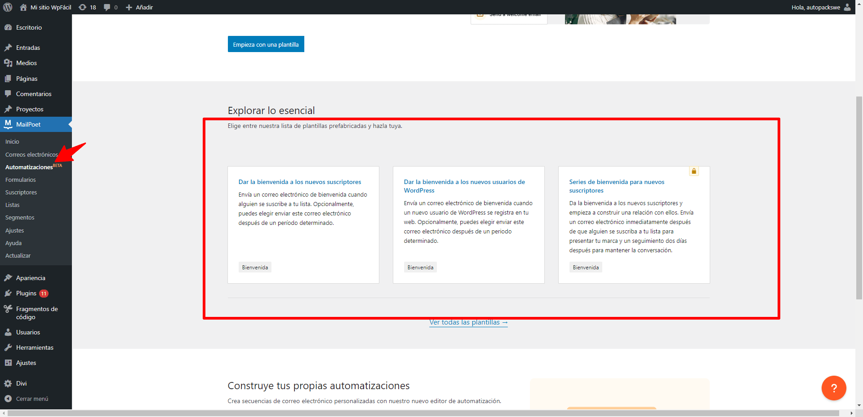Click the sidebar Ajustes settings icon

pos(8,363)
